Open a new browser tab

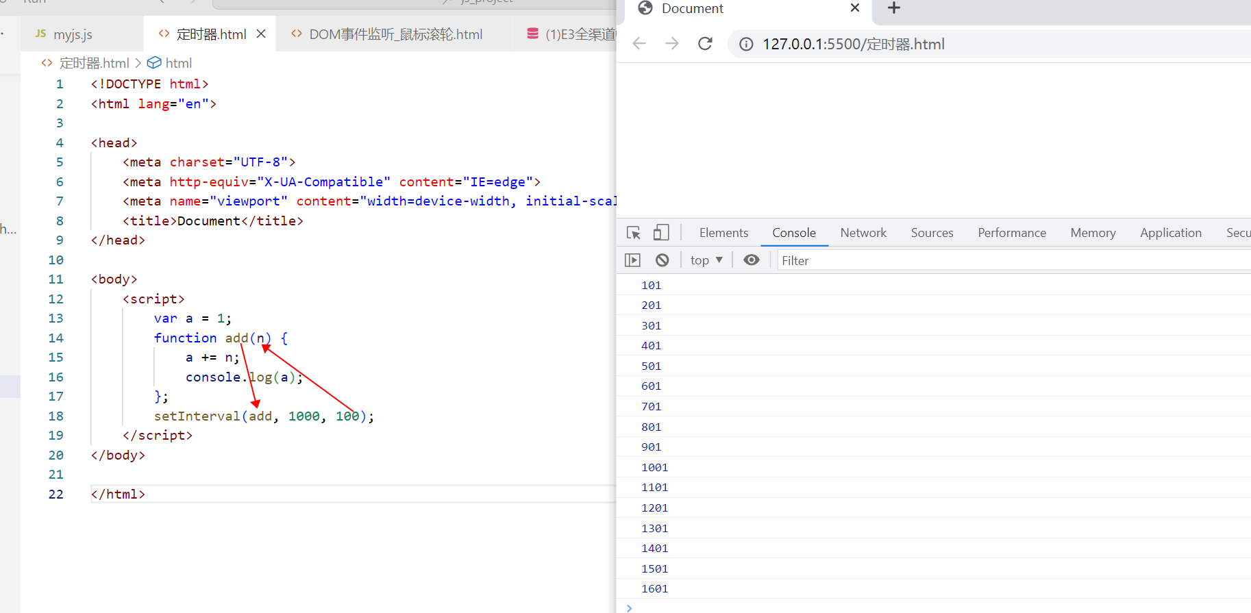pyautogui.click(x=893, y=8)
